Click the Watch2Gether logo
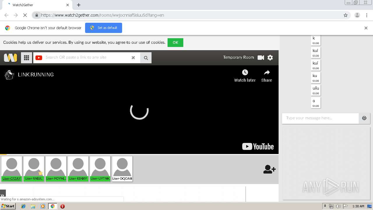Screen dimensions: 373x210 click(10, 57)
